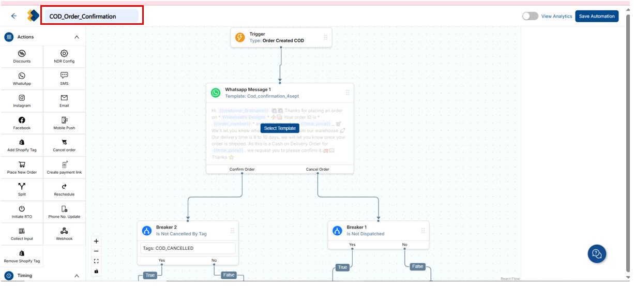Zoom in the canvas with plus button
Image resolution: width=634 pixels, height=286 pixels.
click(x=96, y=241)
